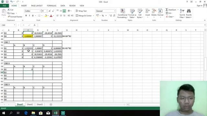
Task: Switch to the Sheet3 worksheet
Action: (39, 104)
